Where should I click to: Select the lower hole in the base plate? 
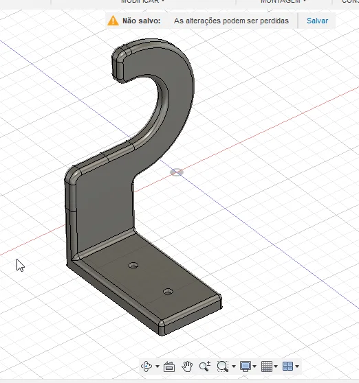tap(168, 292)
